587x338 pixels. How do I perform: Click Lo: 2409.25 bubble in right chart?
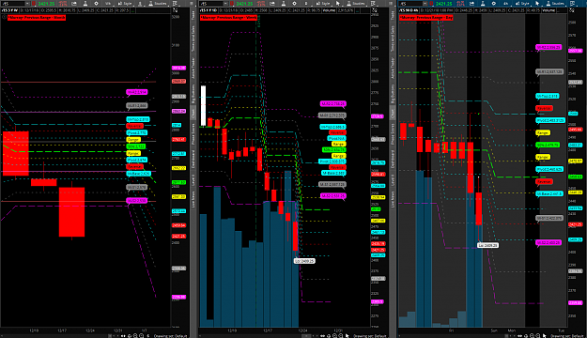(x=487, y=245)
